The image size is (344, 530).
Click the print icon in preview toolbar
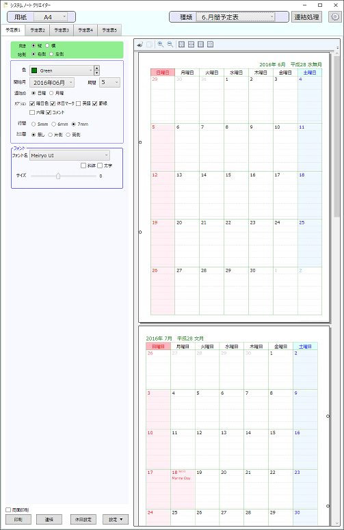click(140, 44)
